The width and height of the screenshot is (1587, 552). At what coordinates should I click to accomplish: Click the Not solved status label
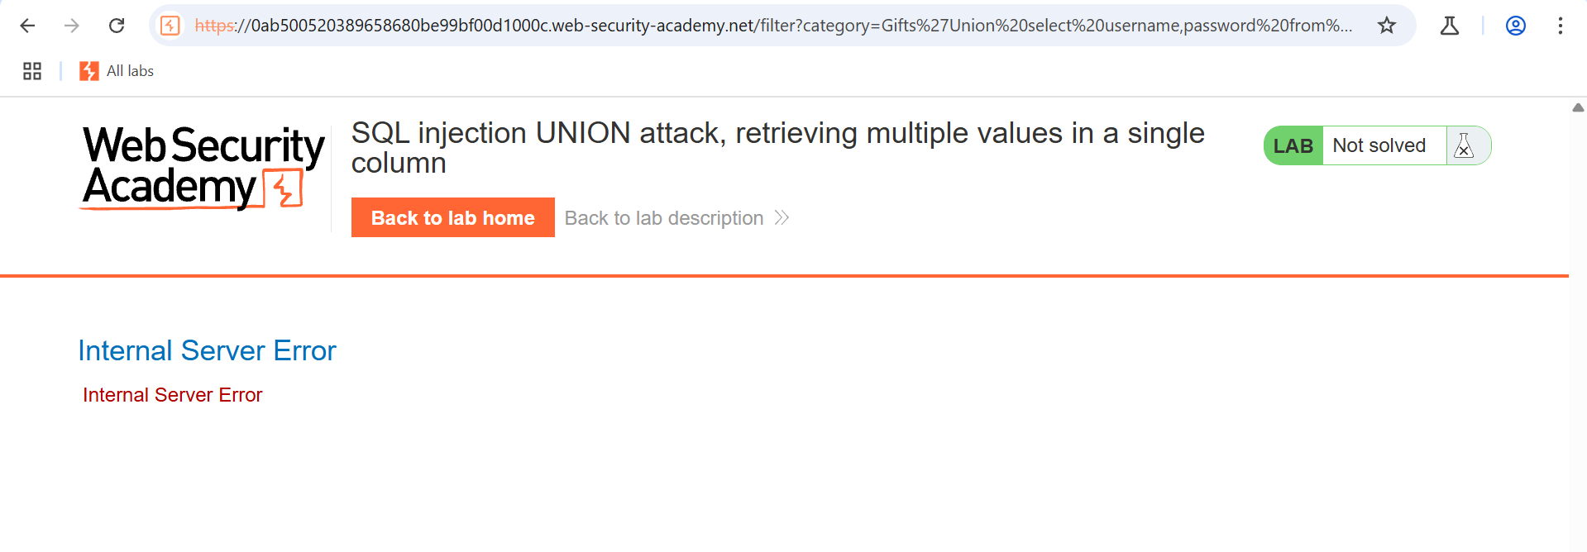tap(1379, 145)
